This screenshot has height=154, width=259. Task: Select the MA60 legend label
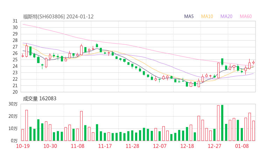pyautogui.click(x=246, y=16)
